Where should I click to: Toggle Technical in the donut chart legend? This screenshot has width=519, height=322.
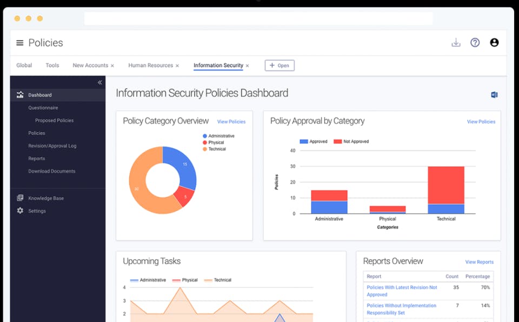click(x=214, y=149)
